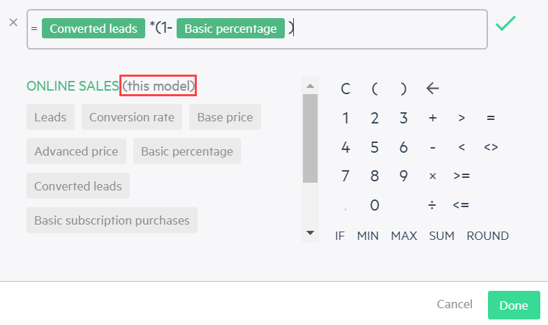Add the Advanced price variable
548x325 pixels.
click(76, 151)
